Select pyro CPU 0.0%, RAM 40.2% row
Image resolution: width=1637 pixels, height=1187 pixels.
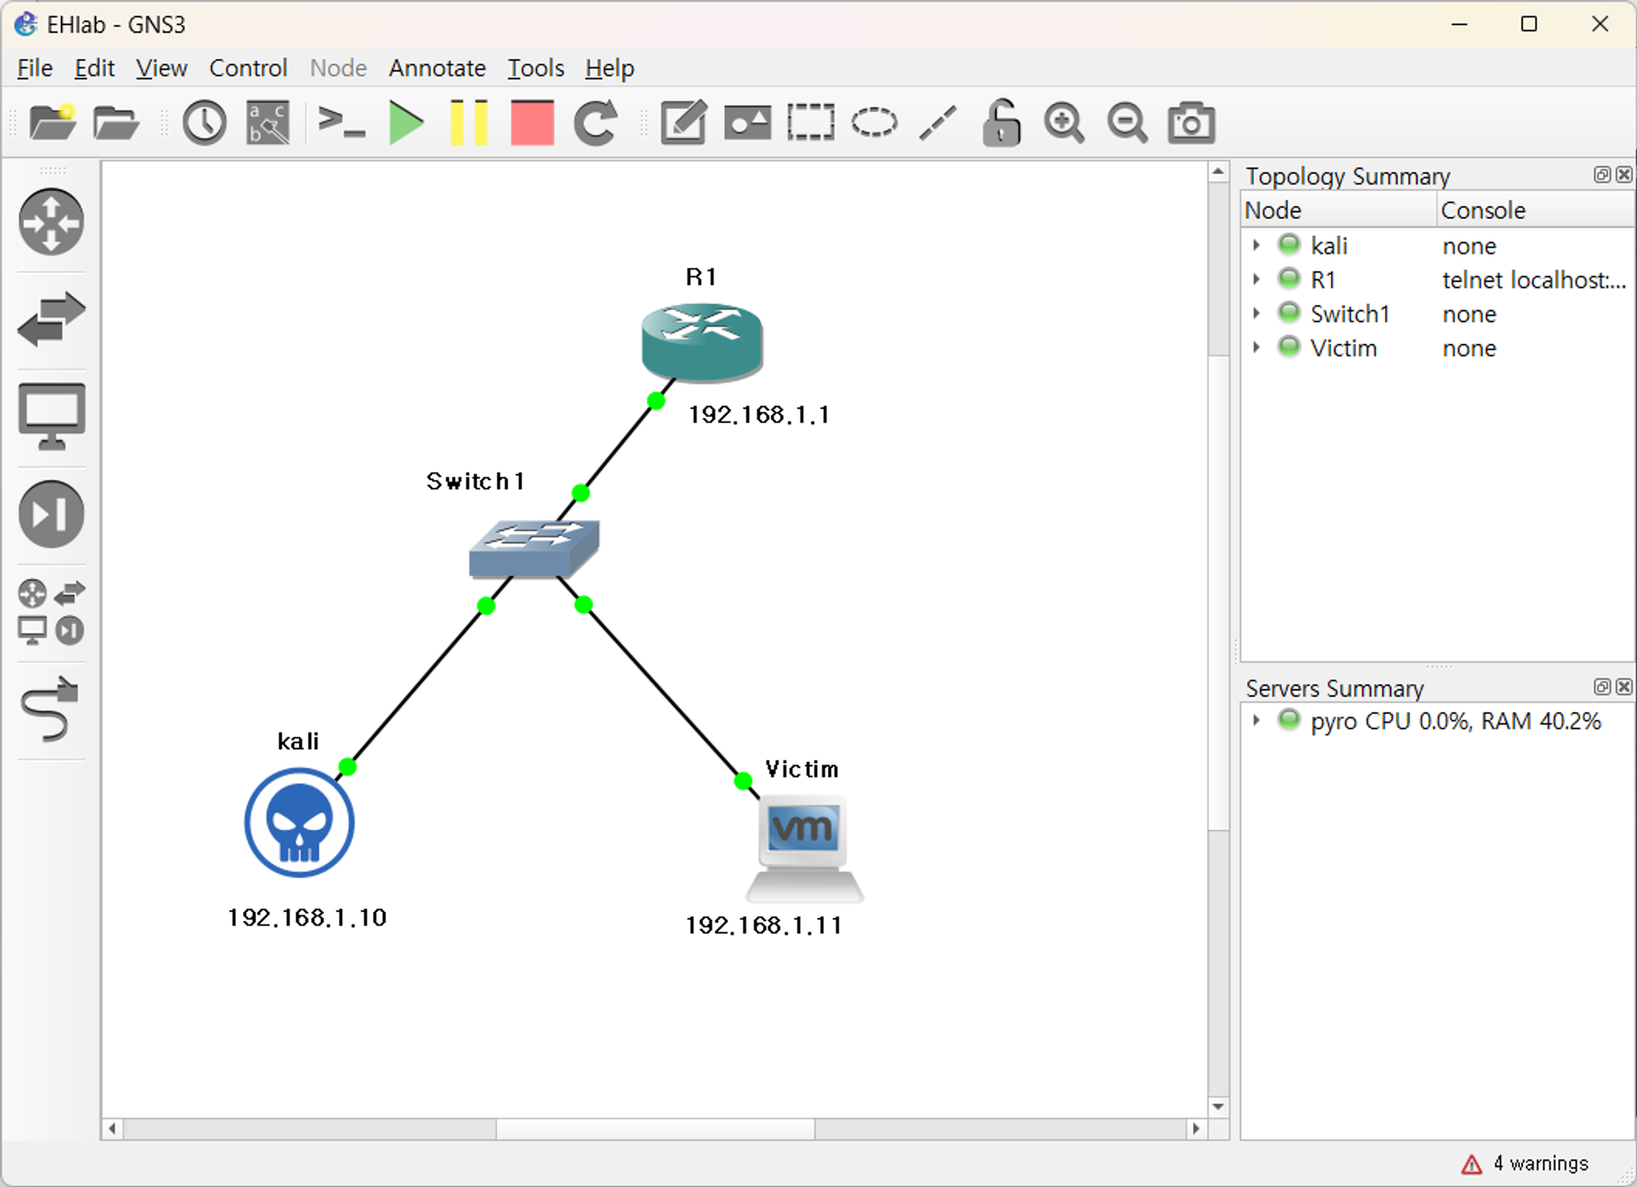point(1437,720)
